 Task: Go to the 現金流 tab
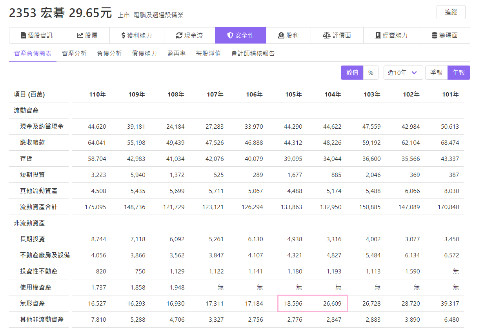pos(189,35)
